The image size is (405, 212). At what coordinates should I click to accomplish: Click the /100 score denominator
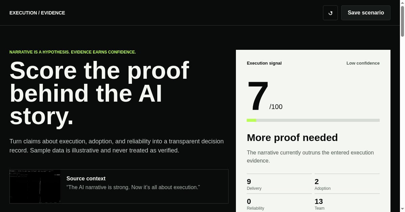[x=276, y=107]
